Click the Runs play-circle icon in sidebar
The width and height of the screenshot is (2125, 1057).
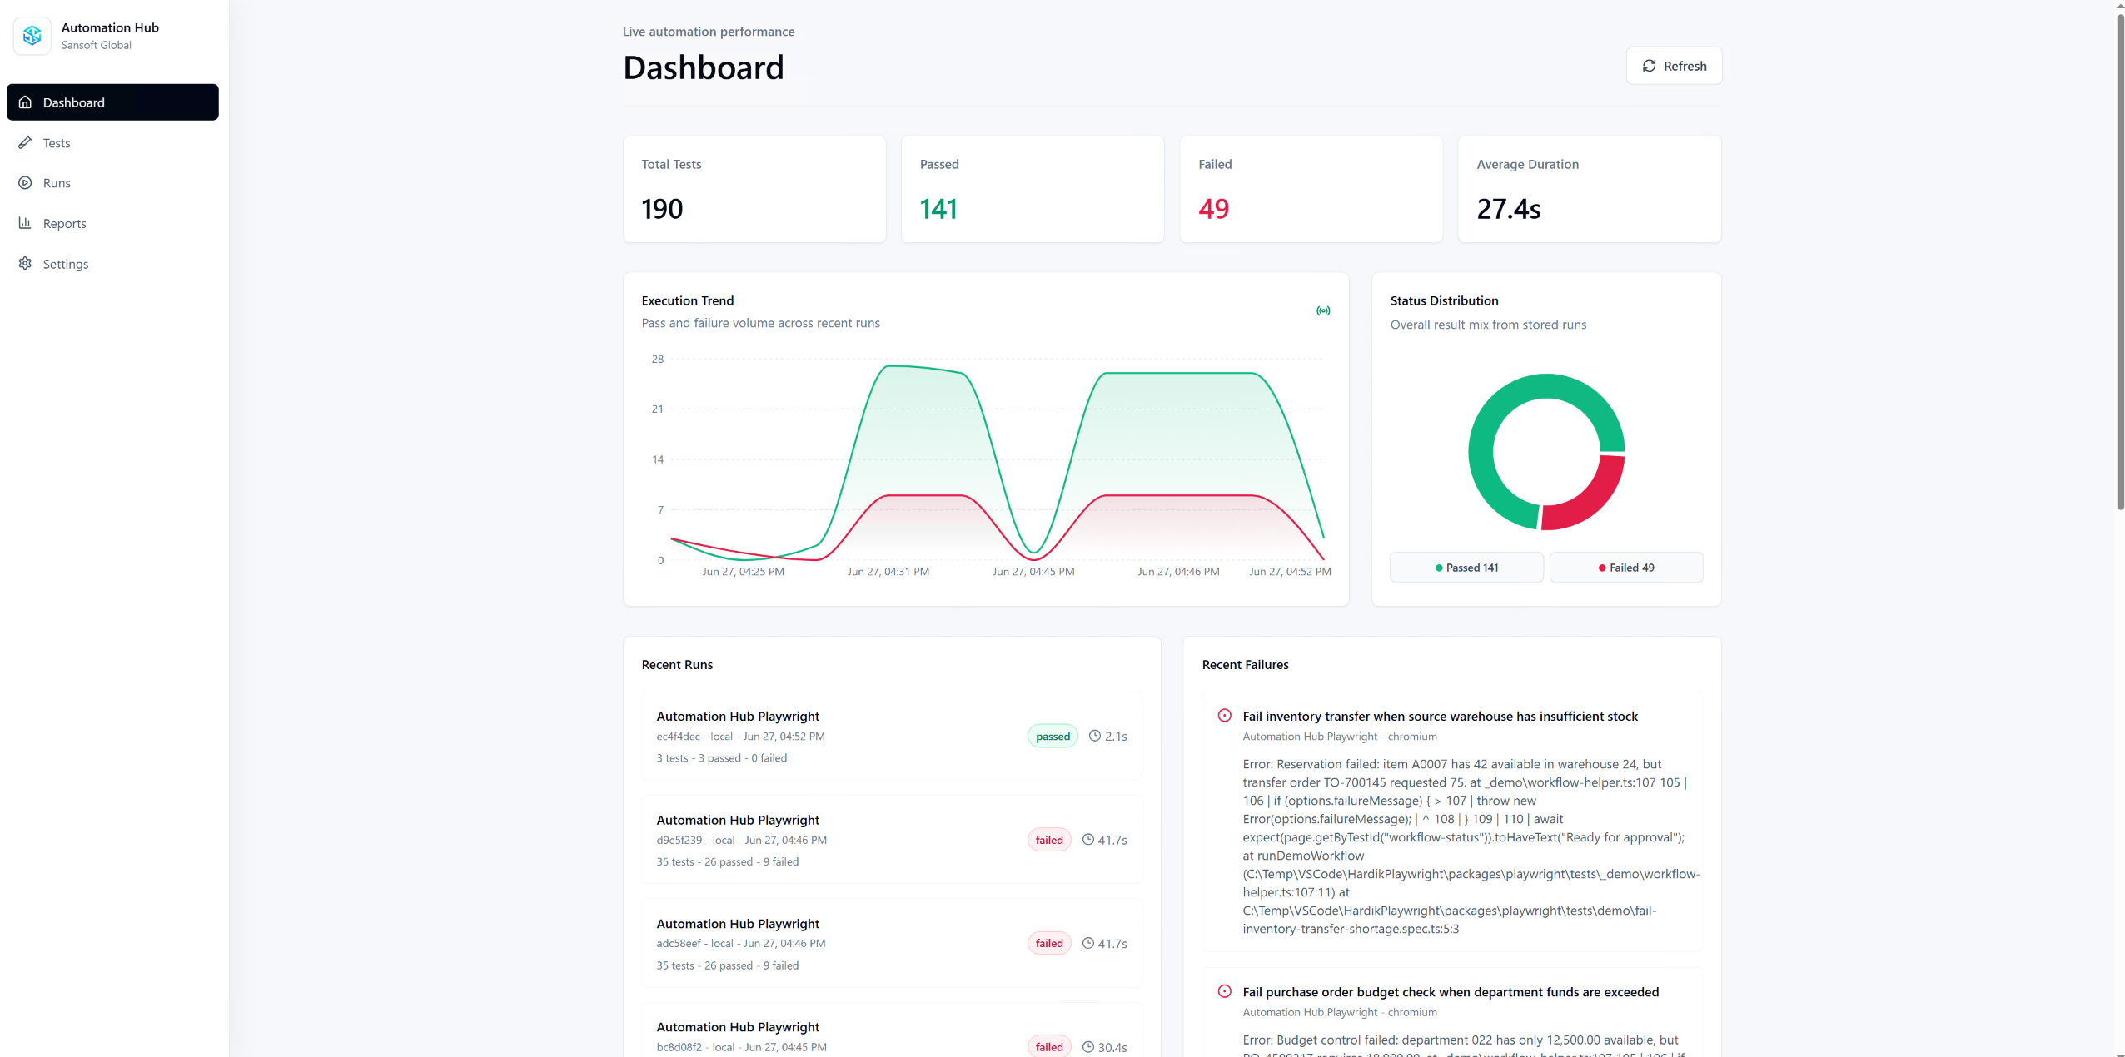[x=25, y=182]
